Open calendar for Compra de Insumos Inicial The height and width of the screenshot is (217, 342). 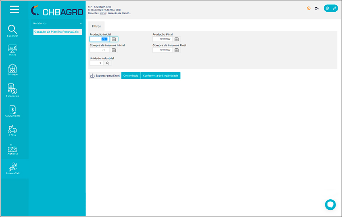(x=114, y=50)
